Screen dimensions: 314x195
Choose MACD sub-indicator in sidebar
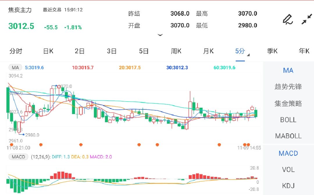tap(288, 153)
